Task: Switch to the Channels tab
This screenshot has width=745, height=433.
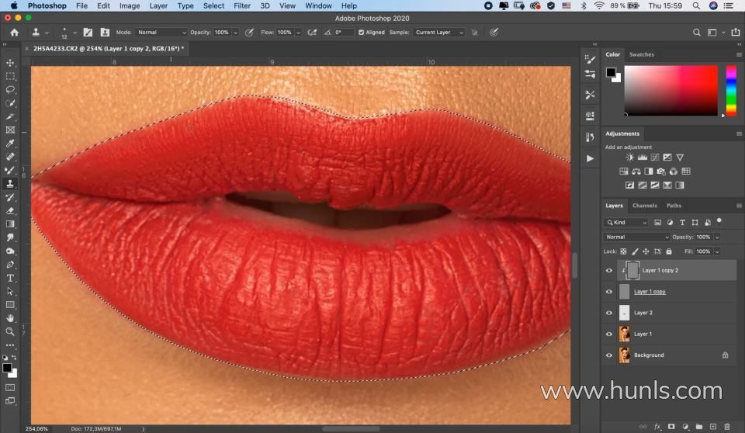Action: pyautogui.click(x=644, y=206)
